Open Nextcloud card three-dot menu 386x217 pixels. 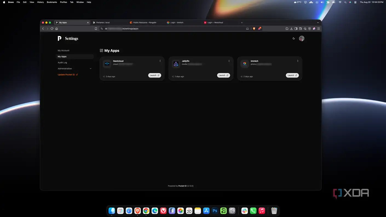[x=160, y=61]
